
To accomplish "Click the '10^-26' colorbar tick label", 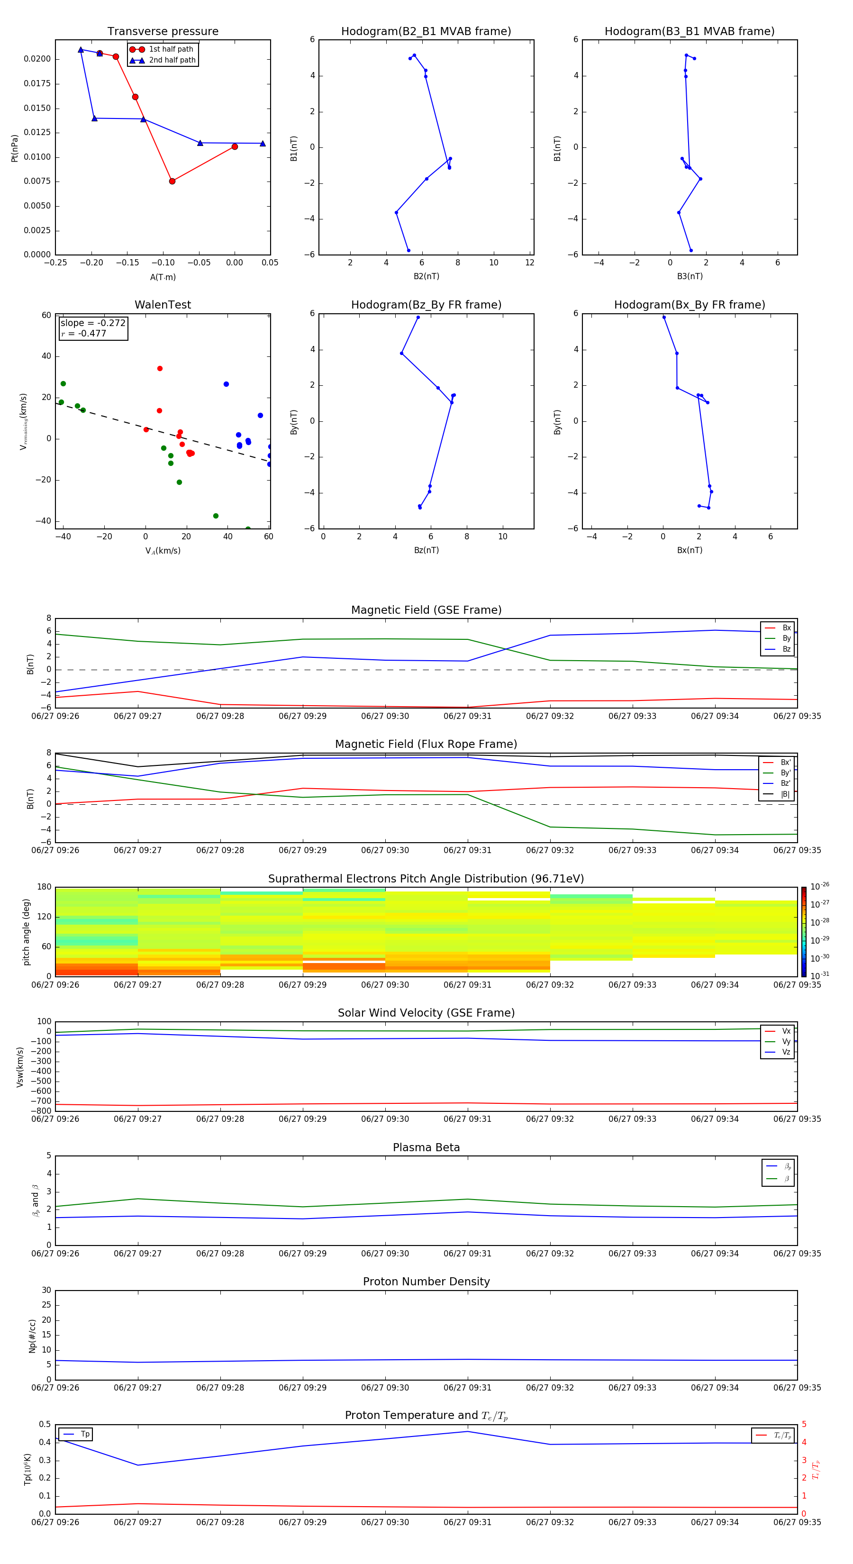I will point(820,886).
